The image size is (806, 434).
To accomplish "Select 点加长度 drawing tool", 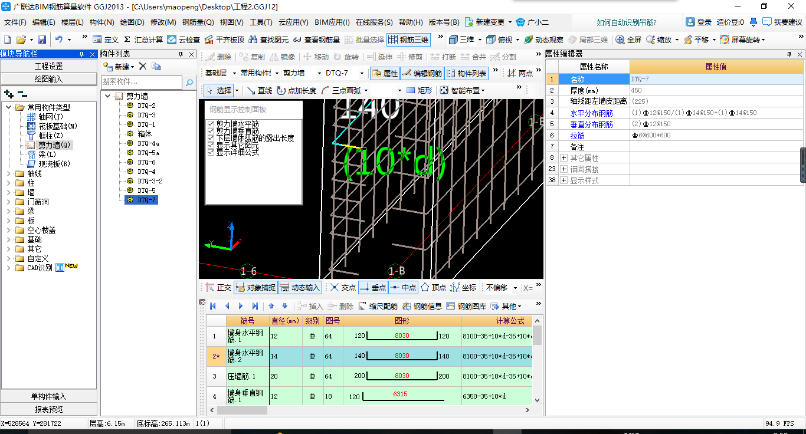I will (x=296, y=90).
